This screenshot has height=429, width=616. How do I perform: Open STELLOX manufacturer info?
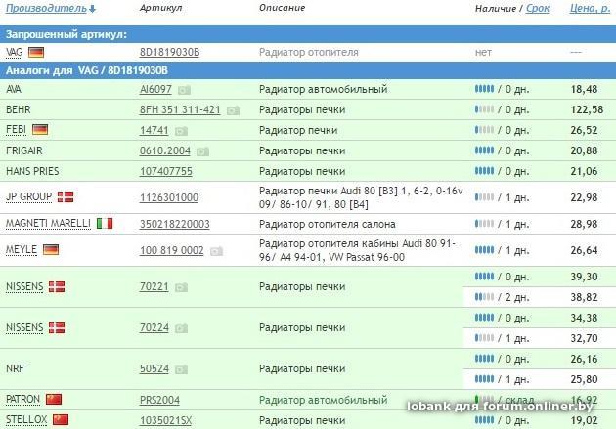[26, 419]
